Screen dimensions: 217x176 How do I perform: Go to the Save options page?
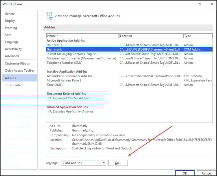[x=8, y=35]
